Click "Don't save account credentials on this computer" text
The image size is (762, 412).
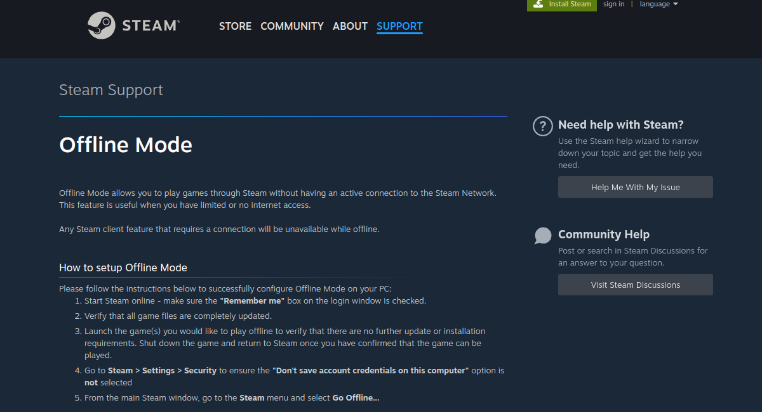pos(370,370)
